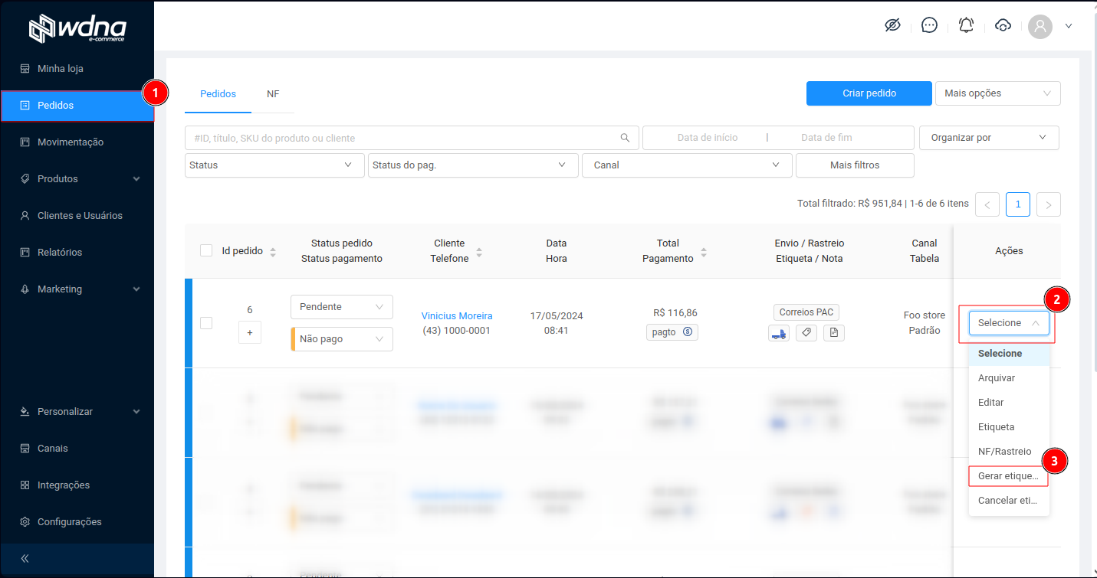
Task: Open the Selecione actions dropdown
Action: click(x=1009, y=323)
